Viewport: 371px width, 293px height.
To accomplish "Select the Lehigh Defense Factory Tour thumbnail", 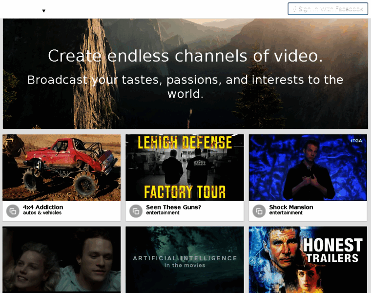I will [x=185, y=167].
